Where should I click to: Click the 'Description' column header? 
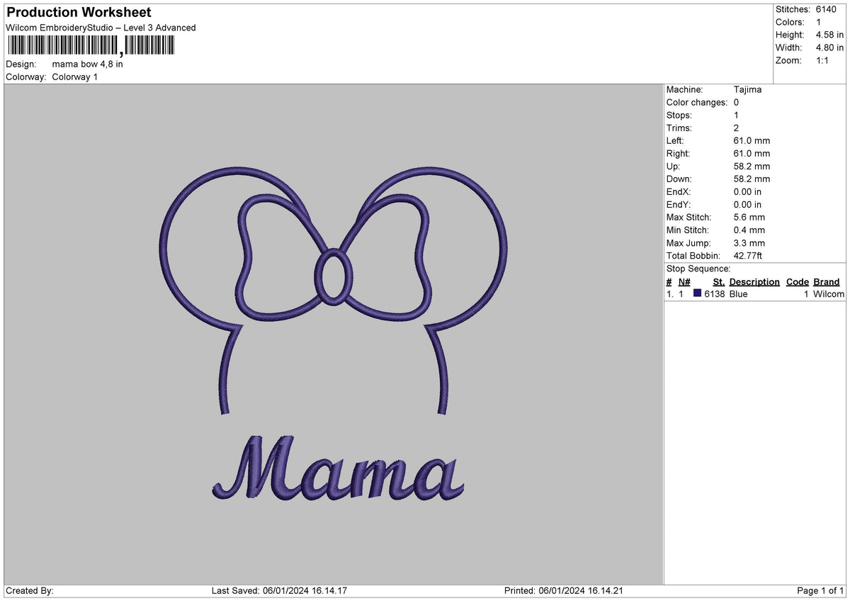[x=754, y=281]
